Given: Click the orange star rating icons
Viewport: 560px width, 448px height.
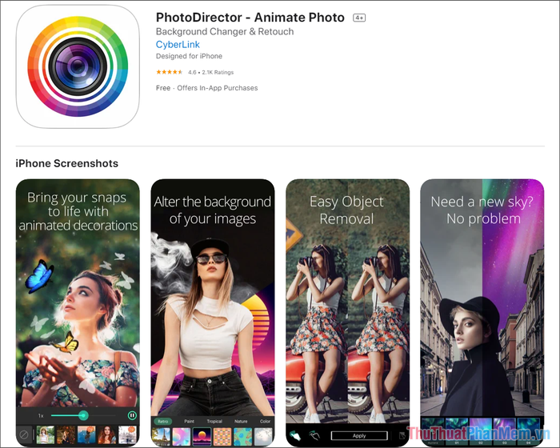Looking at the screenshot, I should (170, 72).
